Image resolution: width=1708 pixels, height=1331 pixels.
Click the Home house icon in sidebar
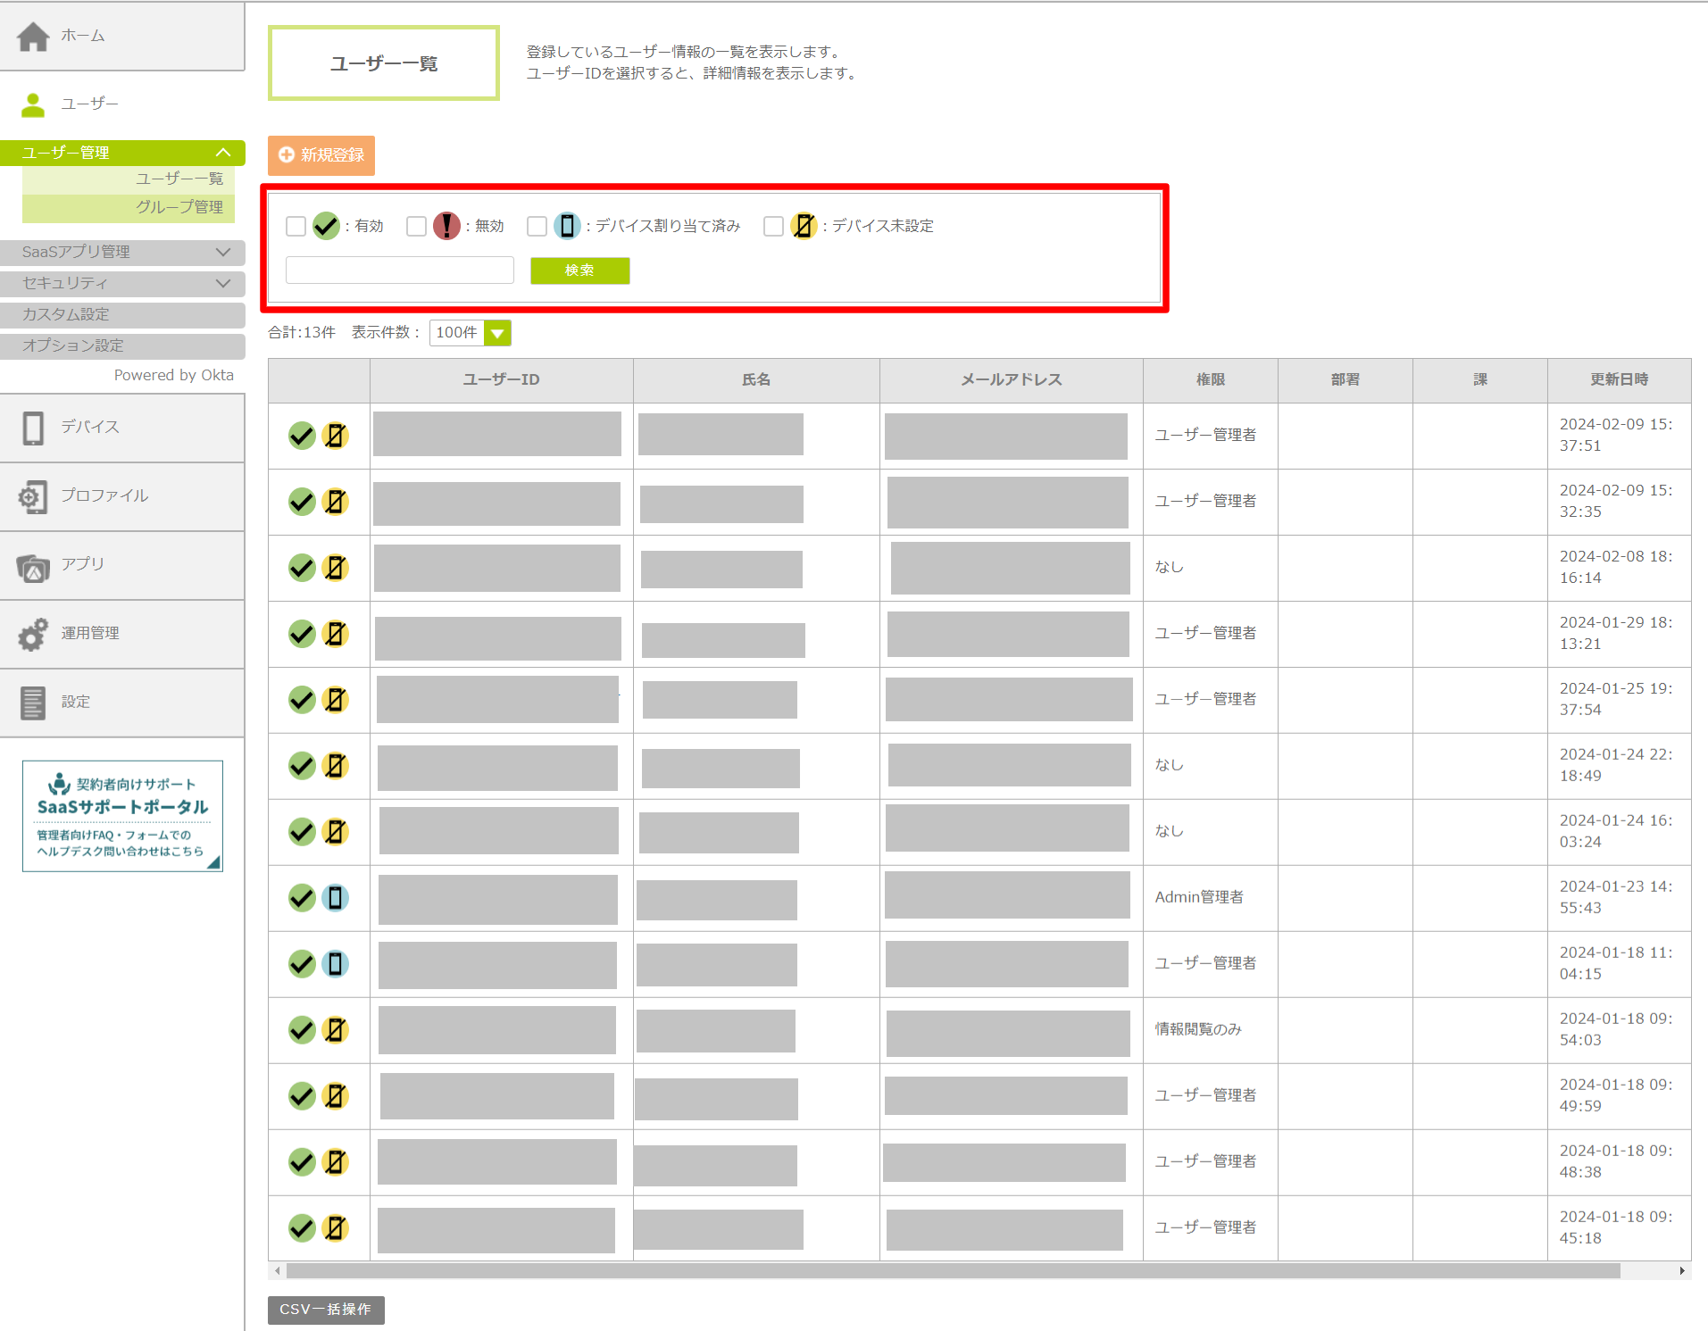click(x=33, y=37)
